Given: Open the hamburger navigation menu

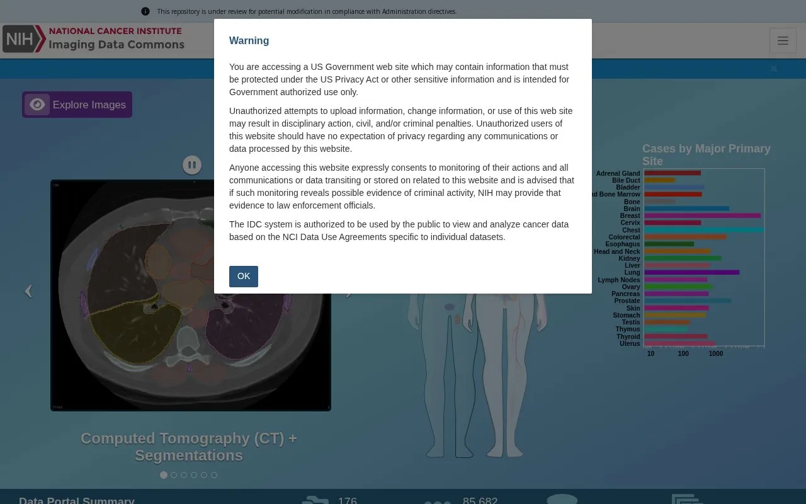Looking at the screenshot, I should tap(783, 41).
